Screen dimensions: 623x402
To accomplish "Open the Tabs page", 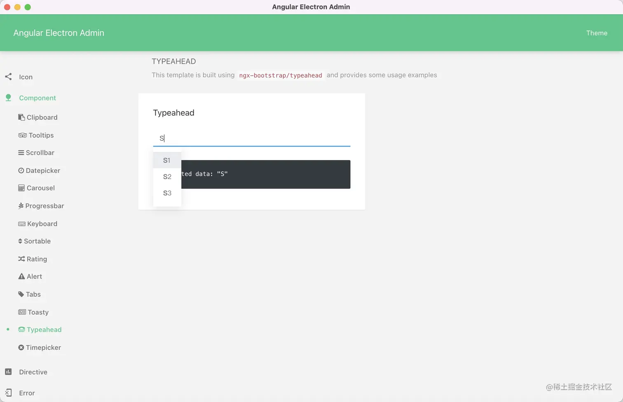I will [x=33, y=294].
